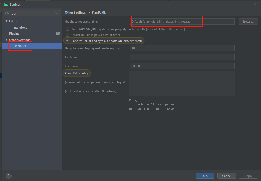
Task: Click '!include config.skinparam' example line
Action: tap(151, 104)
